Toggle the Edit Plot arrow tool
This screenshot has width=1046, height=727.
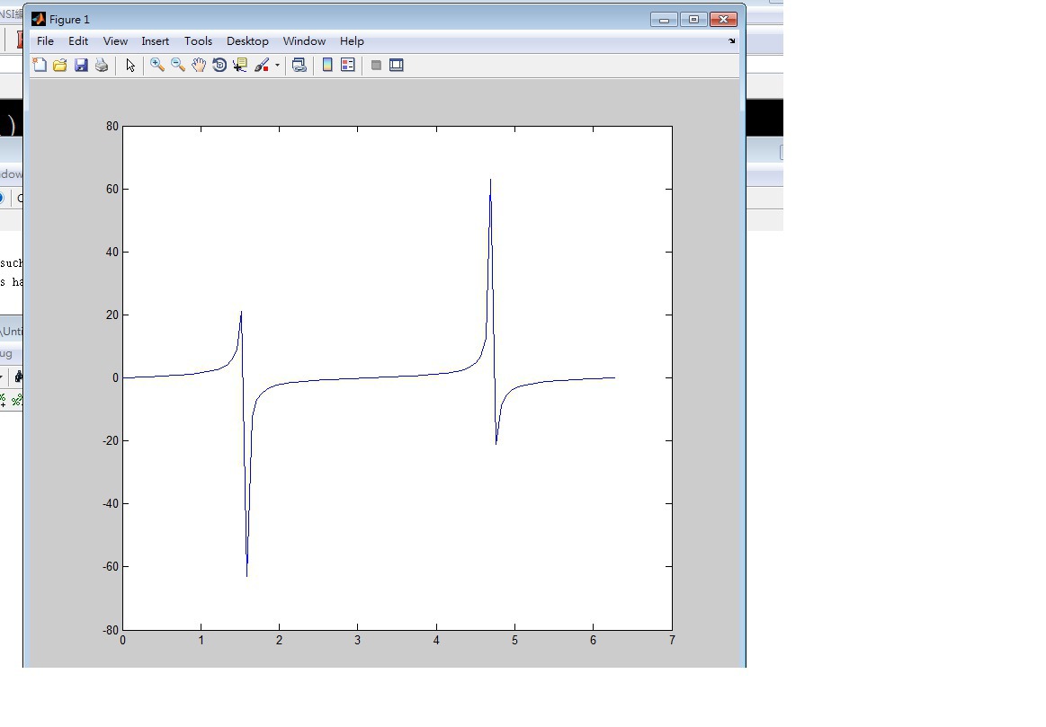tap(130, 65)
